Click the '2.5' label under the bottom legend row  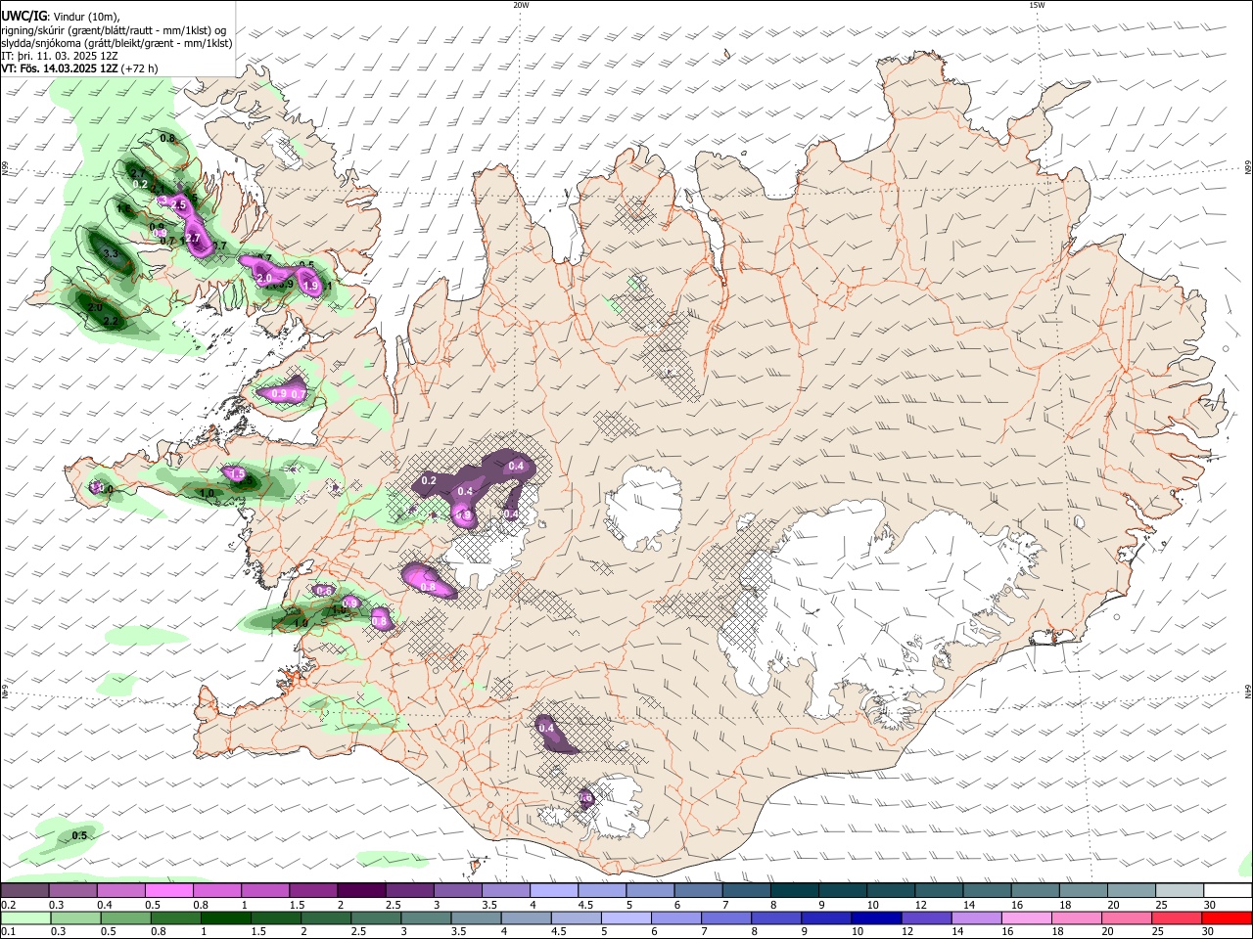tap(358, 930)
